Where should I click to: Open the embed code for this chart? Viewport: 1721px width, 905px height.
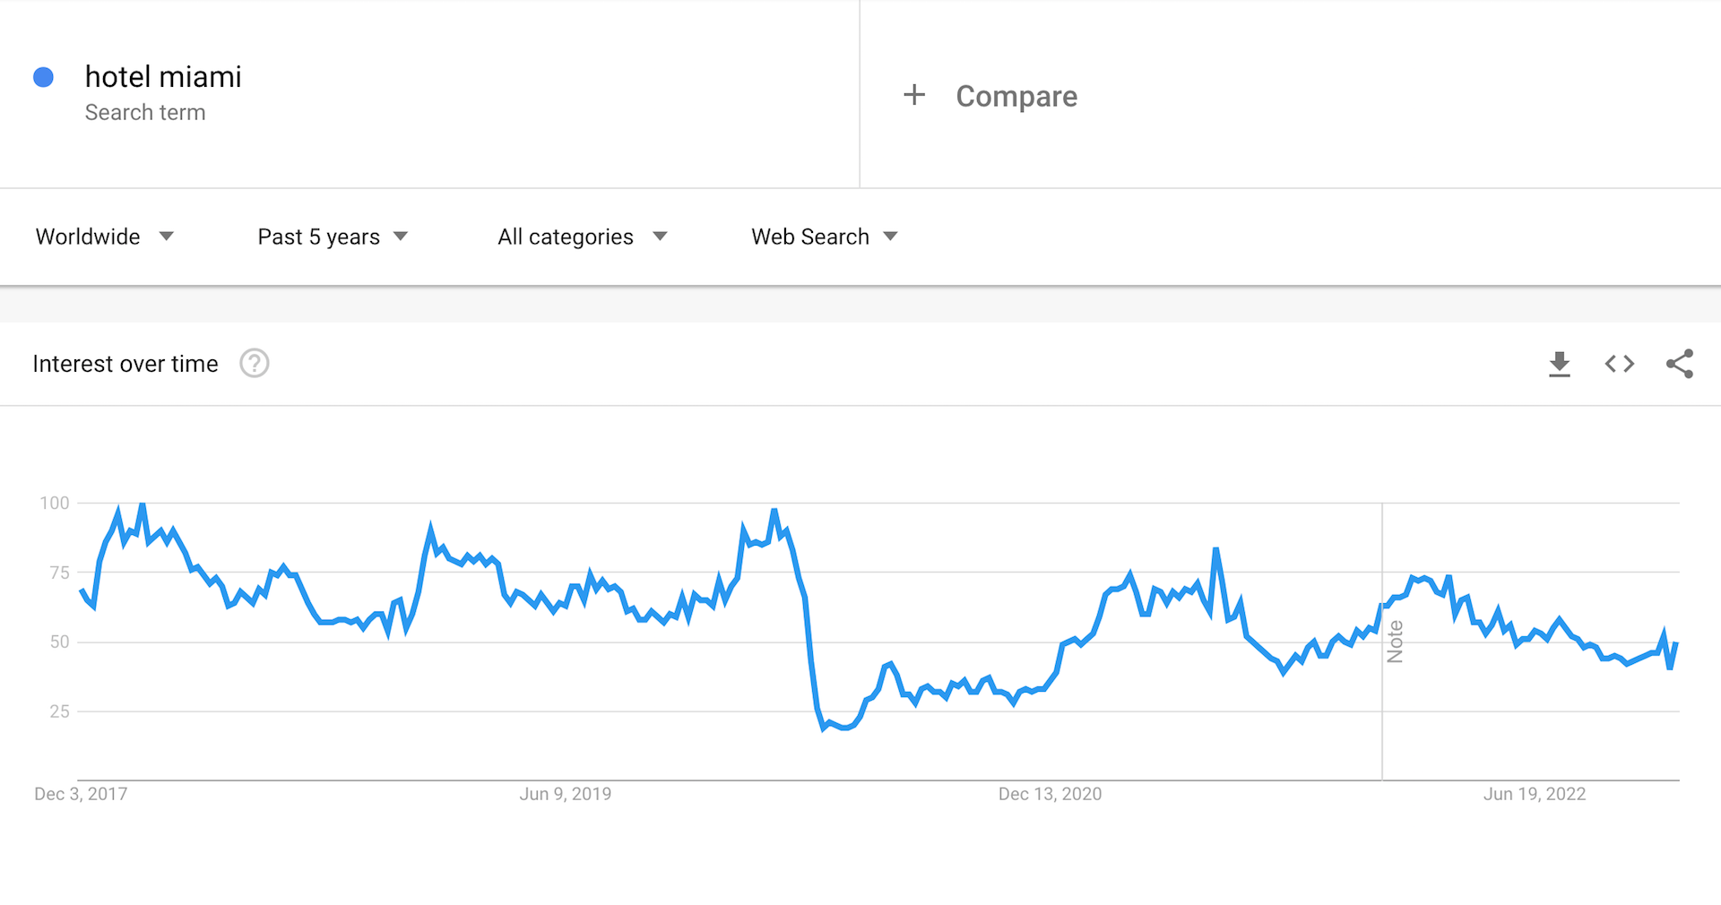coord(1619,364)
